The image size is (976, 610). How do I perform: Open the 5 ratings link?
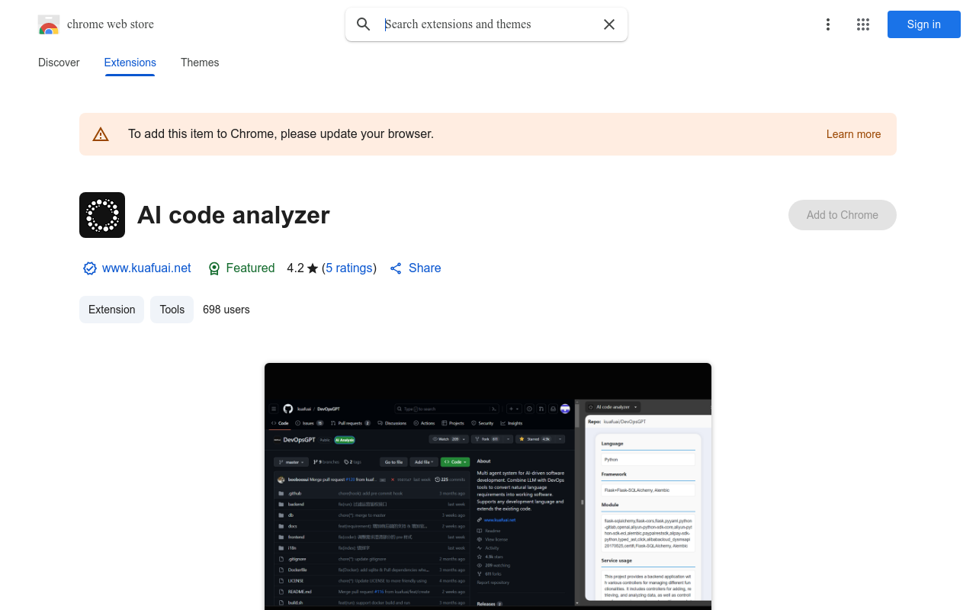click(349, 268)
